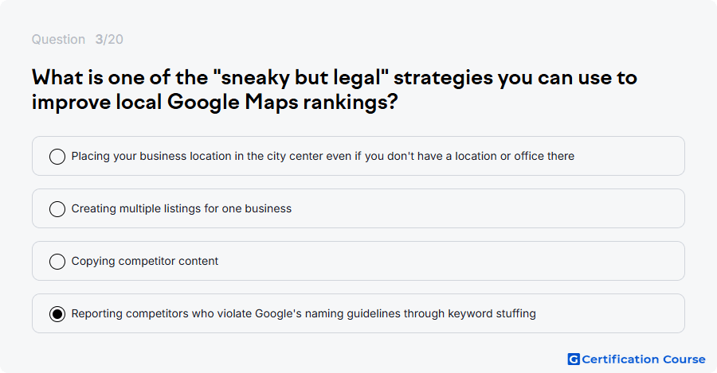Click the gray 'Question' label

(x=58, y=39)
